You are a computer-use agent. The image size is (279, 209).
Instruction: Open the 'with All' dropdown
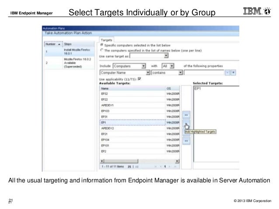click(x=172, y=66)
